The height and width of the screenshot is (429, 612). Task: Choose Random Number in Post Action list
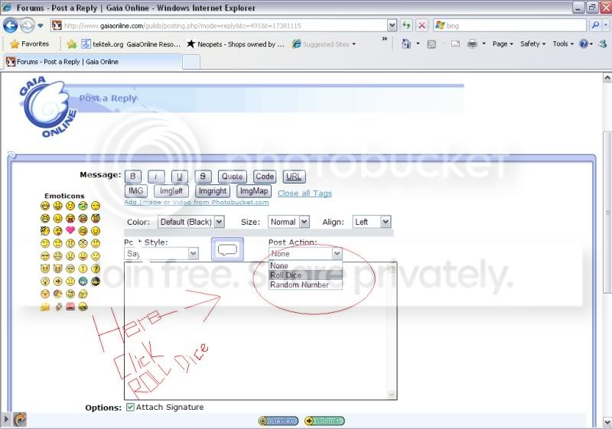(305, 284)
